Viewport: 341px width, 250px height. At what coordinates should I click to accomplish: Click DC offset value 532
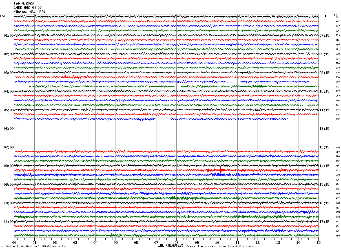[x=337, y=119]
